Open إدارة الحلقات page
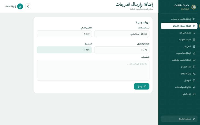 click(179, 74)
